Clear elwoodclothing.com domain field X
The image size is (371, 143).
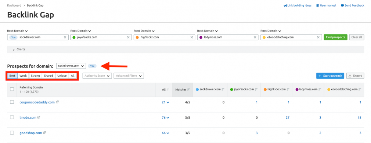coord(318,37)
